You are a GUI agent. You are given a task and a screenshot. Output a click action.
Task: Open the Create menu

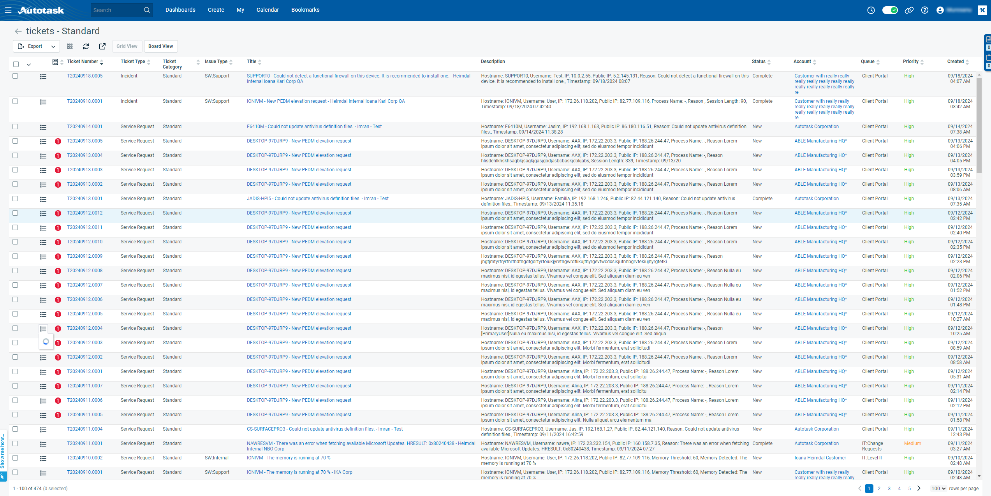[x=216, y=10]
